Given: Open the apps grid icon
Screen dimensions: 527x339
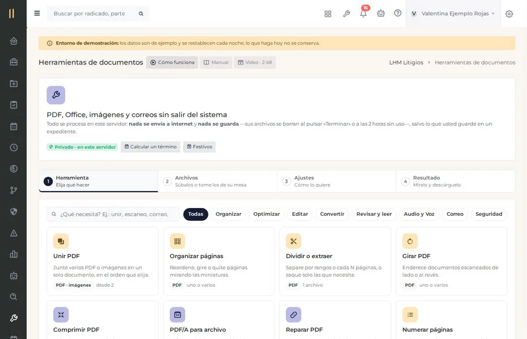Looking at the screenshot, I should point(328,14).
